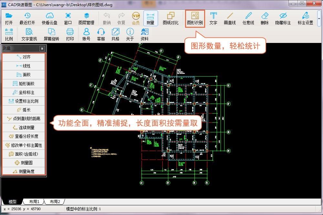Screen dimensions: 323x215
Task: Open the 最近打开 recent files list
Action: (x=27, y=18)
